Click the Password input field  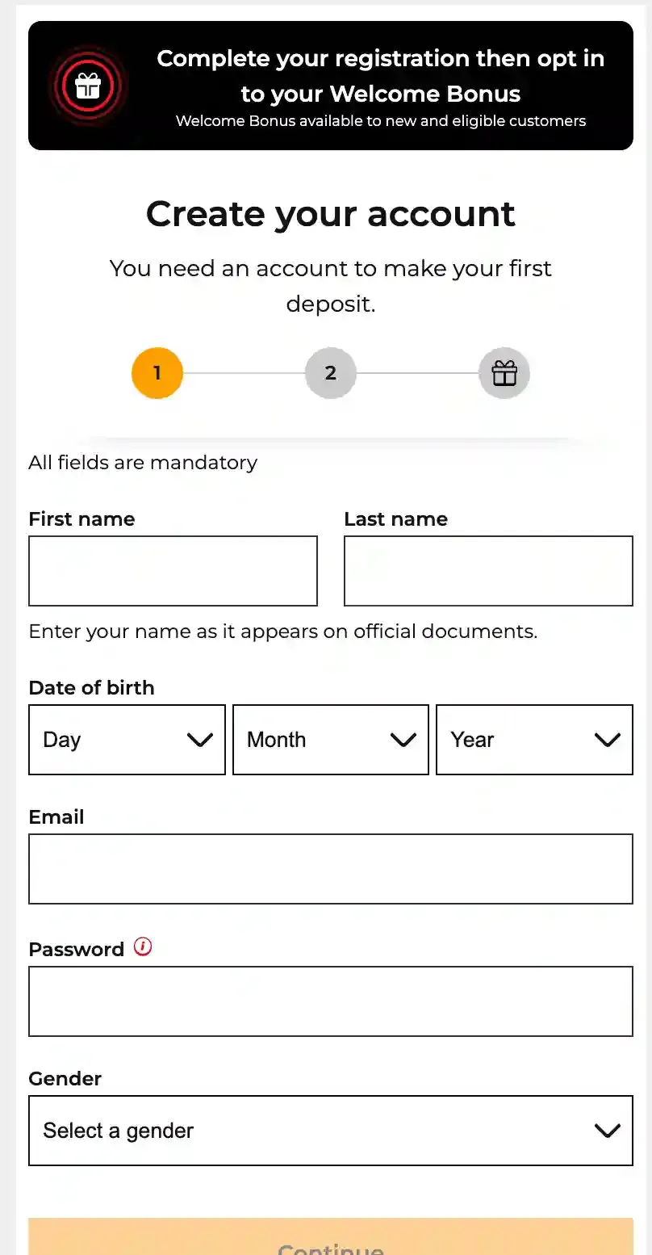pos(330,1001)
